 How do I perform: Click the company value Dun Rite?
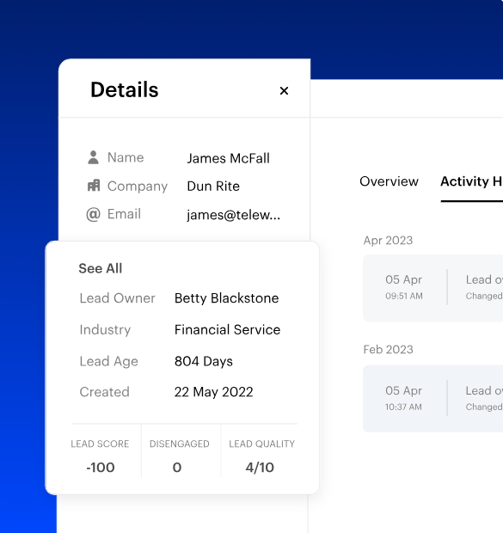tap(213, 187)
